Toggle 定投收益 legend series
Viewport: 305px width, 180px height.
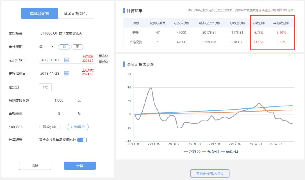pyautogui.click(x=211, y=152)
